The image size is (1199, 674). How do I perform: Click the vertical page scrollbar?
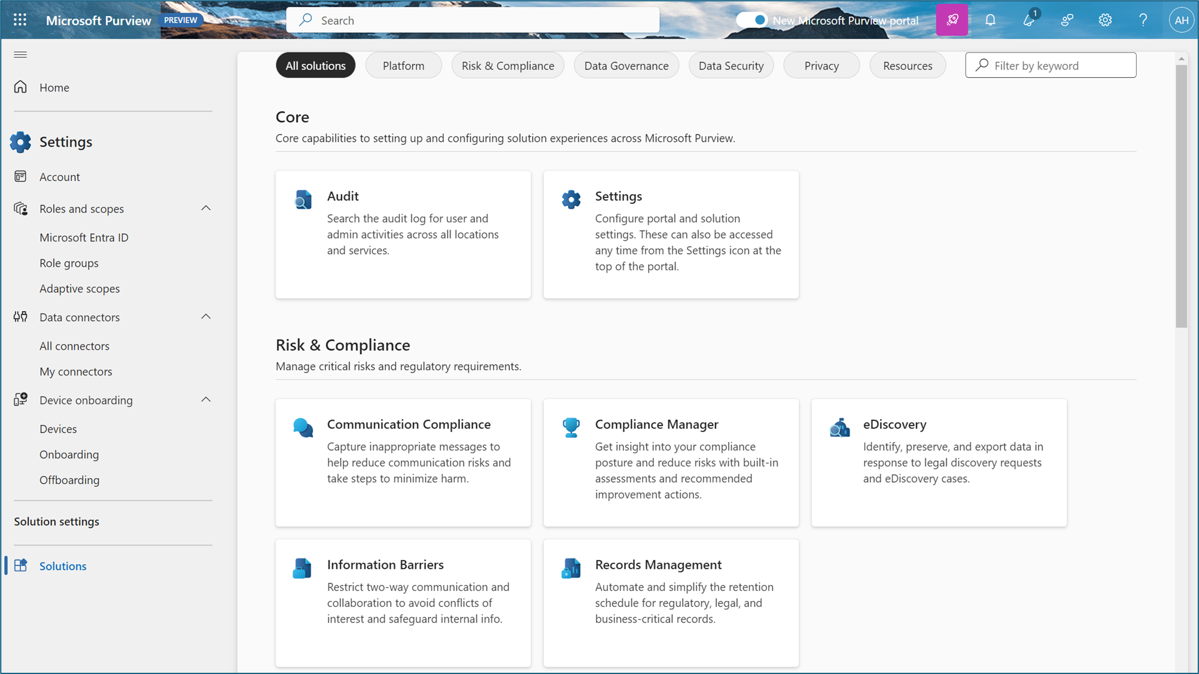pos(1180,197)
